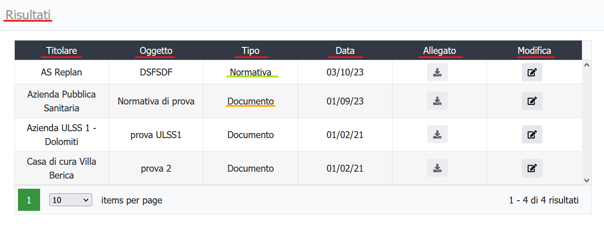This screenshot has height=226, width=604.
Task: Sort results by the Oggetto column header
Action: [156, 51]
